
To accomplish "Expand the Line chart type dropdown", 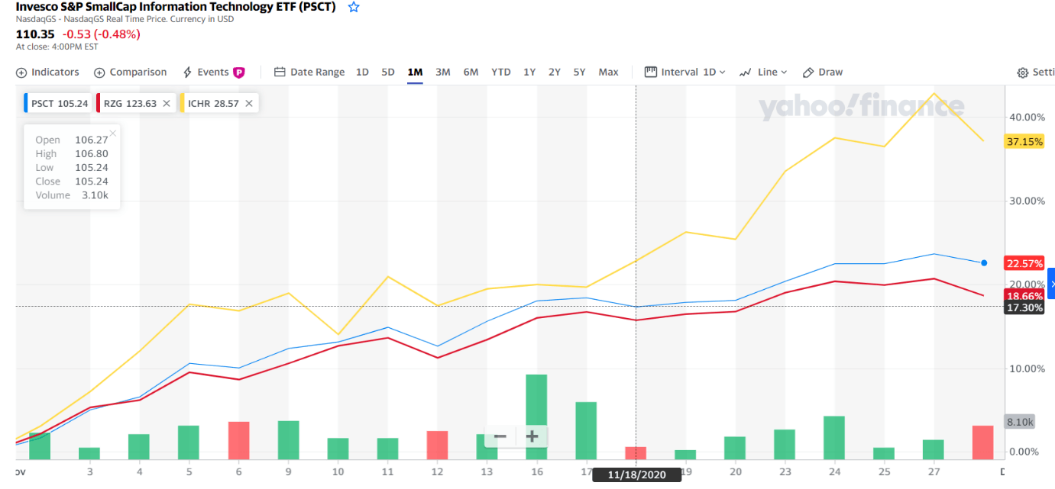I will (x=763, y=72).
